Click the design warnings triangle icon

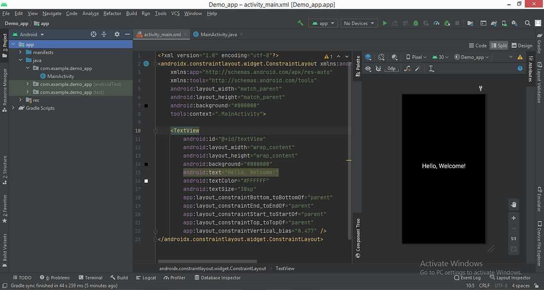pos(520,57)
